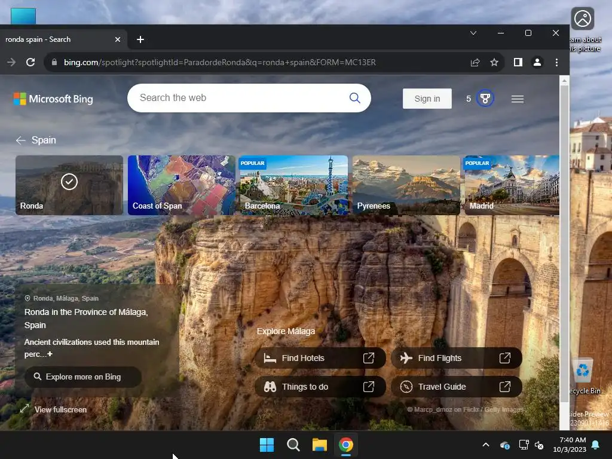Click Ronda, Málaga, Spain location label

click(x=62, y=298)
